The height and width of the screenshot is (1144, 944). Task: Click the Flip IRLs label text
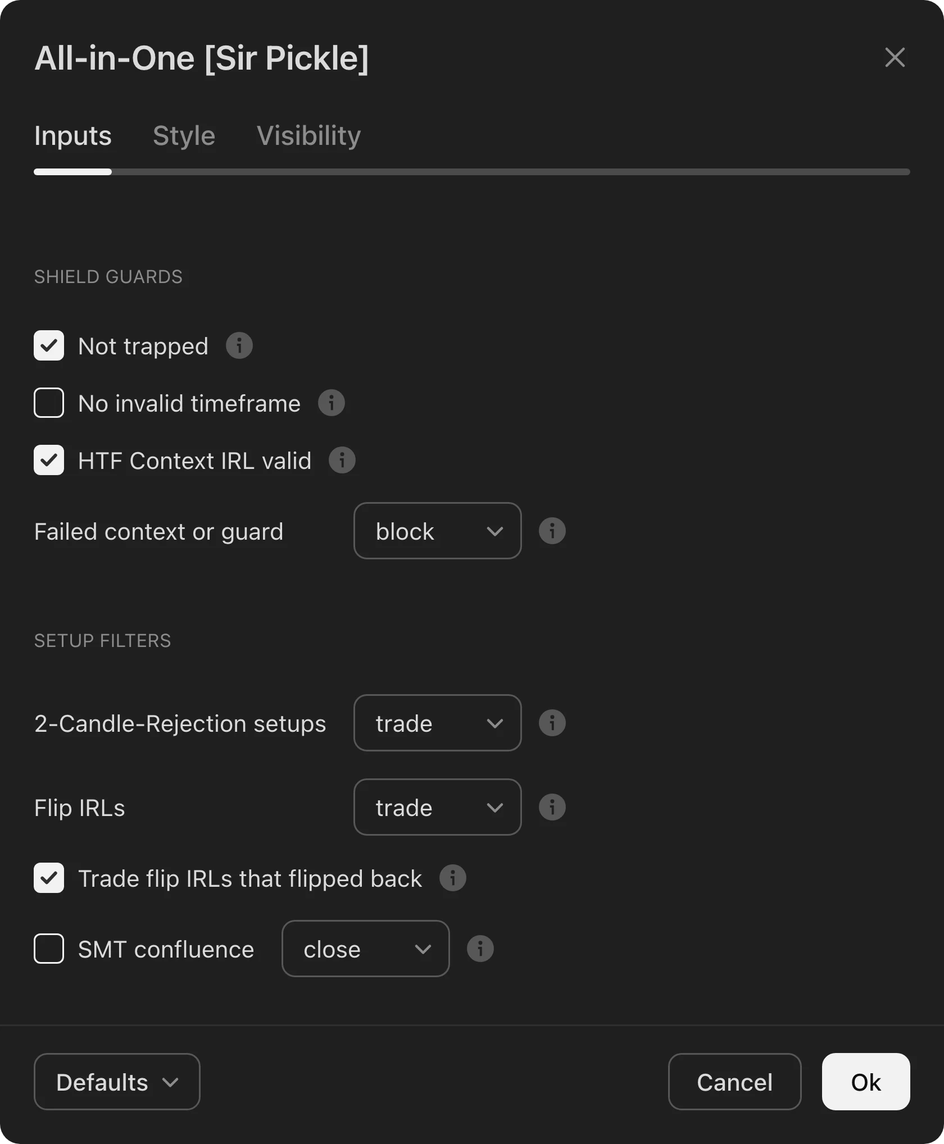pyautogui.click(x=79, y=808)
